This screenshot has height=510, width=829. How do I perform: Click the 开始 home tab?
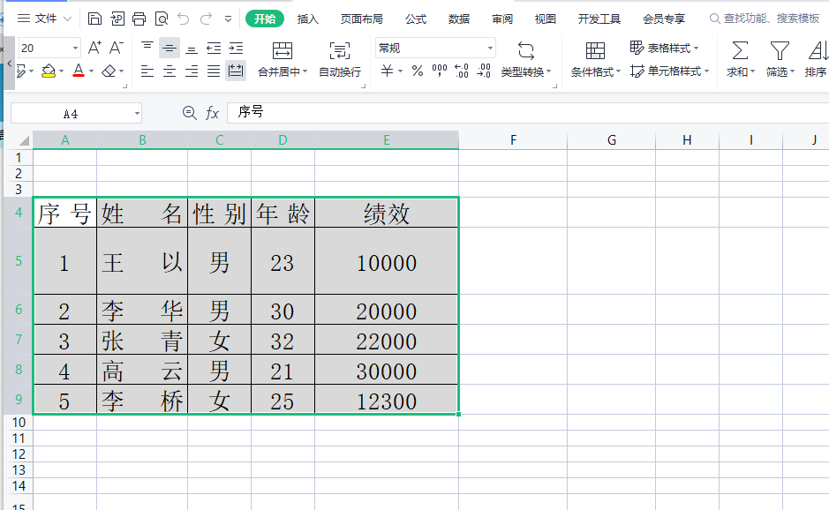coord(265,19)
